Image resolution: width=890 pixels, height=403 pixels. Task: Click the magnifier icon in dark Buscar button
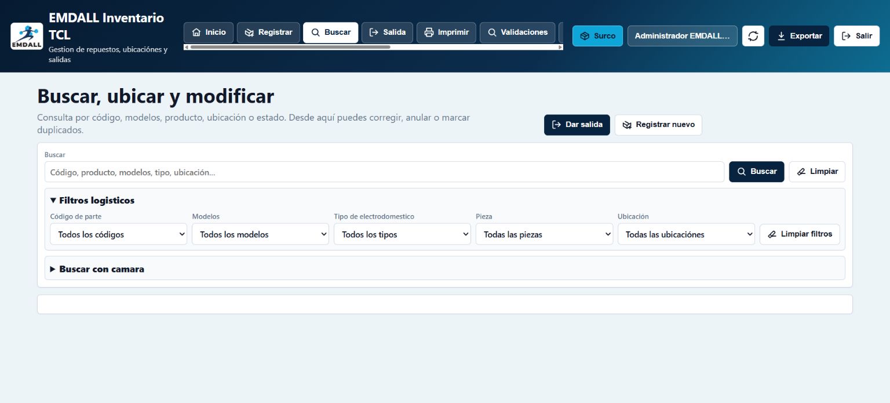pos(742,172)
